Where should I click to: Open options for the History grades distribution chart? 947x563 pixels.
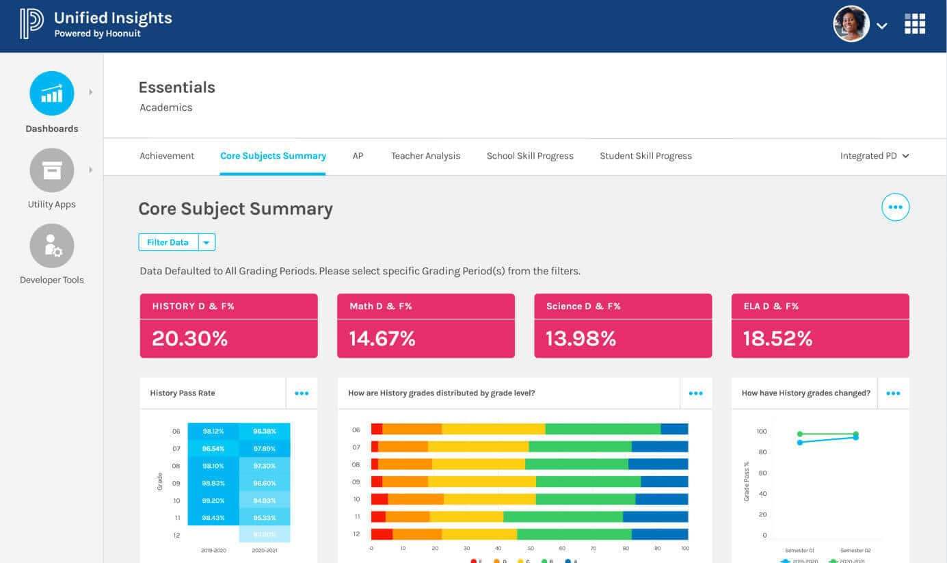[x=696, y=393]
